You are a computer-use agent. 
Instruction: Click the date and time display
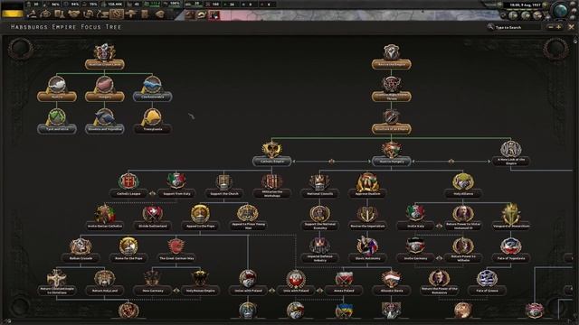click(x=525, y=5)
